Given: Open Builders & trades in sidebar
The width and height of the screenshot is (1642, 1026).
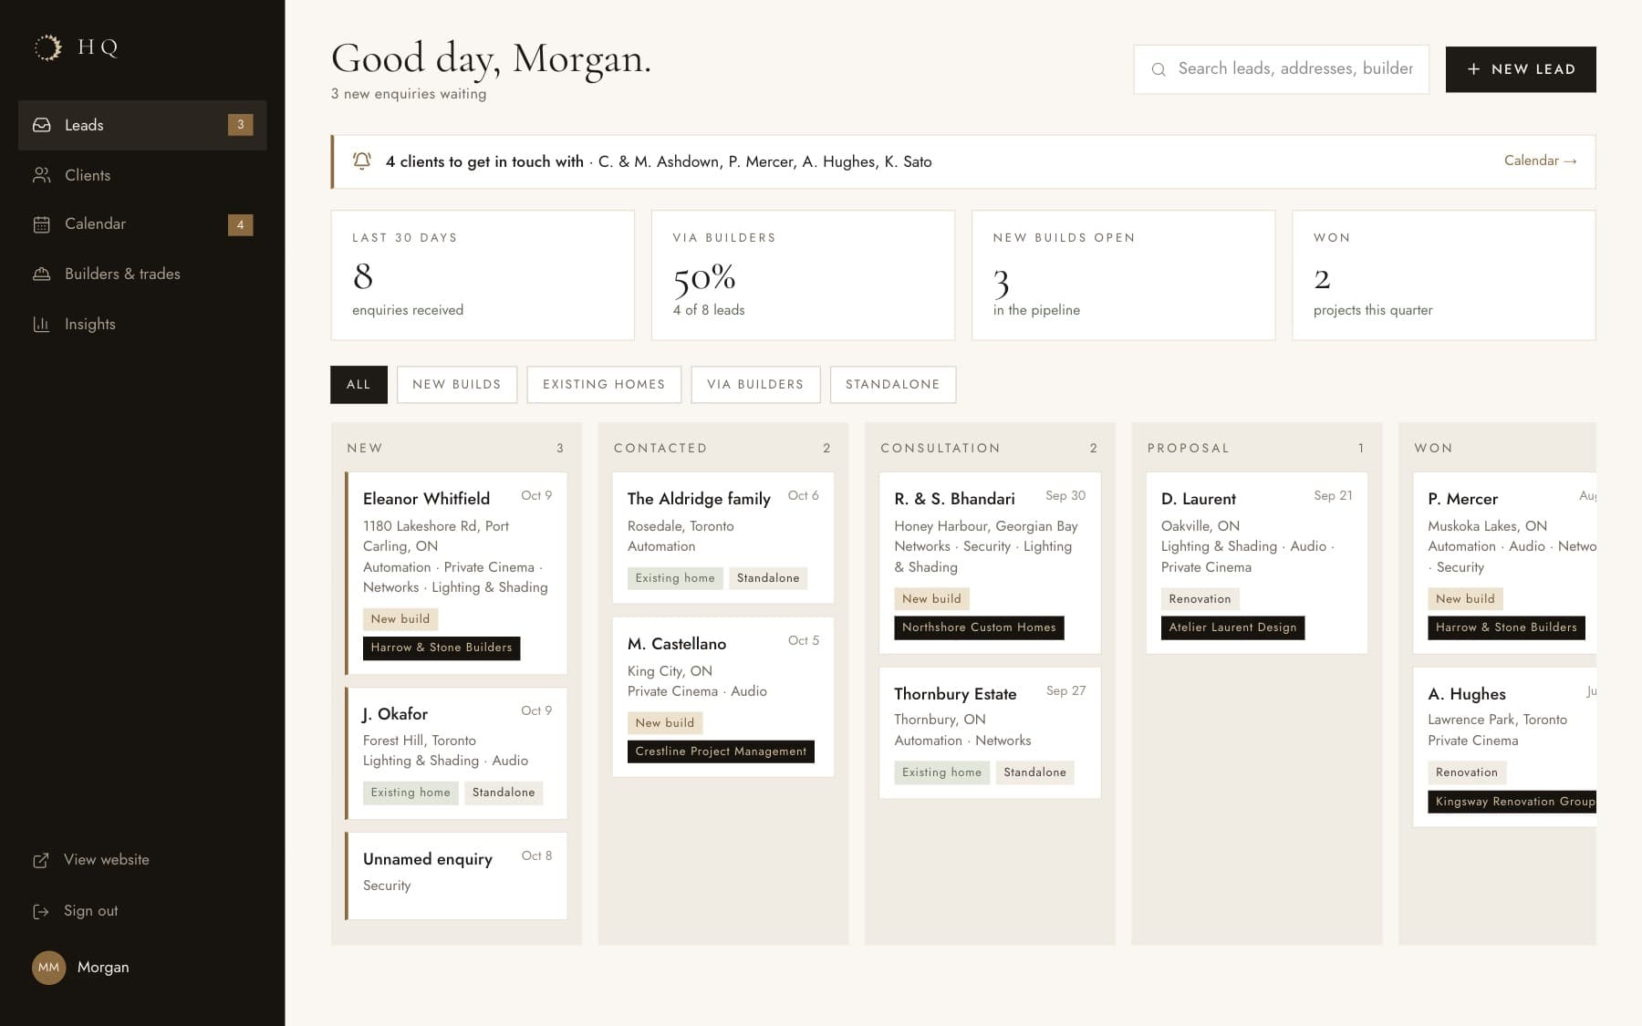Looking at the screenshot, I should pyautogui.click(x=142, y=274).
